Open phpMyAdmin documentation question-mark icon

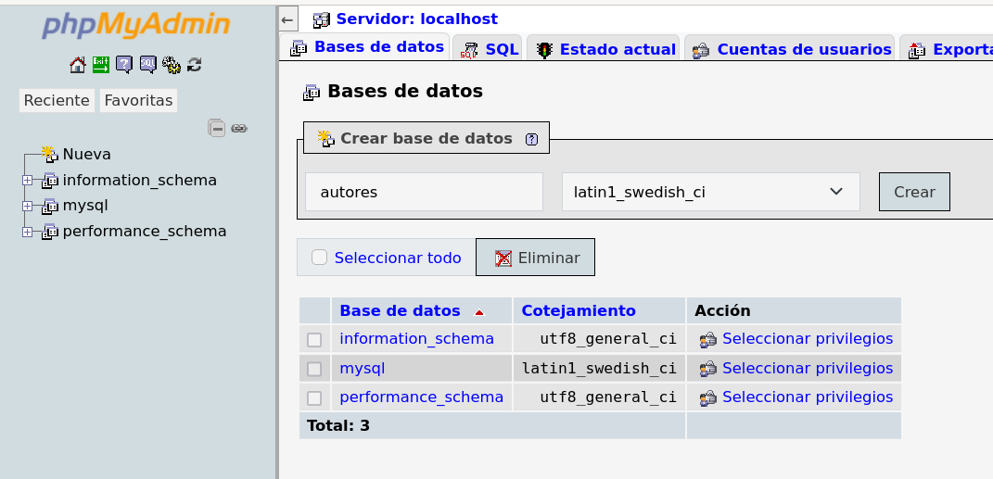click(124, 65)
